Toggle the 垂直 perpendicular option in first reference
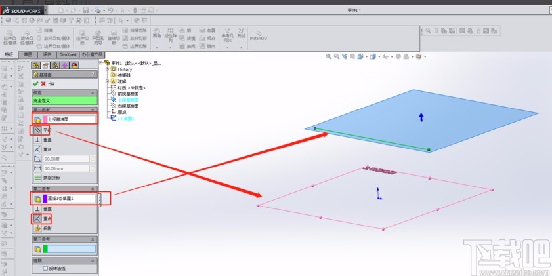The width and height of the screenshot is (552, 276). (37, 140)
